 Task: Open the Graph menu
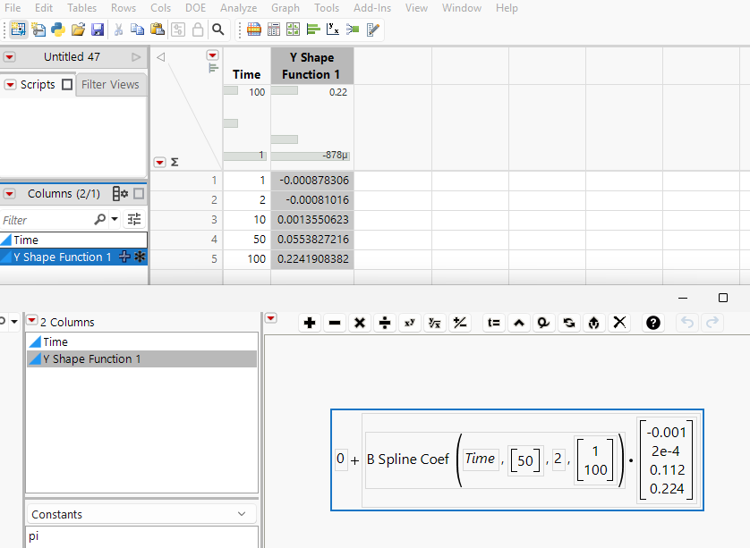(286, 8)
